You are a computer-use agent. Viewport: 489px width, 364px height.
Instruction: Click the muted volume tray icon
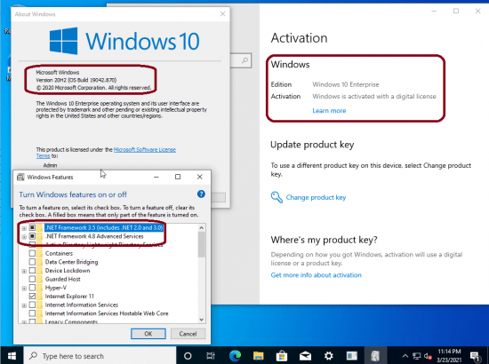pos(428,356)
